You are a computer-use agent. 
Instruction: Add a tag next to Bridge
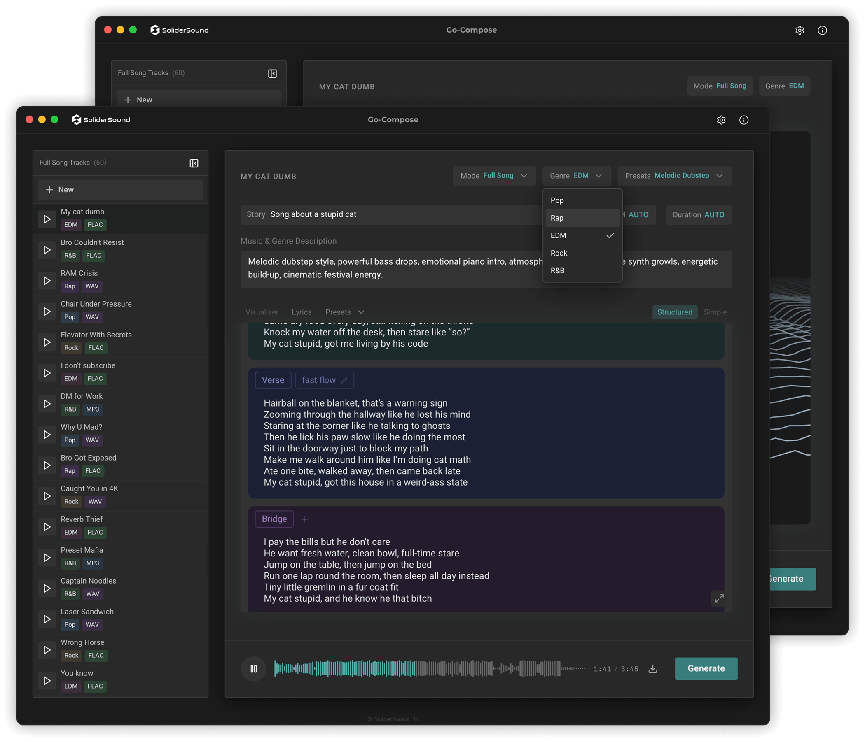click(x=305, y=519)
